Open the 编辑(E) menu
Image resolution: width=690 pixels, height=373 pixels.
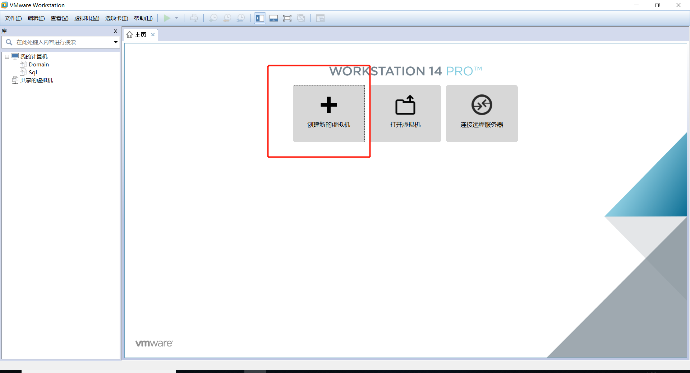click(x=36, y=18)
